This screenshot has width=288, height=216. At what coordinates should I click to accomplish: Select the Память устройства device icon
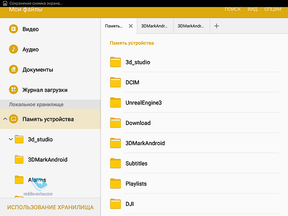tap(13, 119)
